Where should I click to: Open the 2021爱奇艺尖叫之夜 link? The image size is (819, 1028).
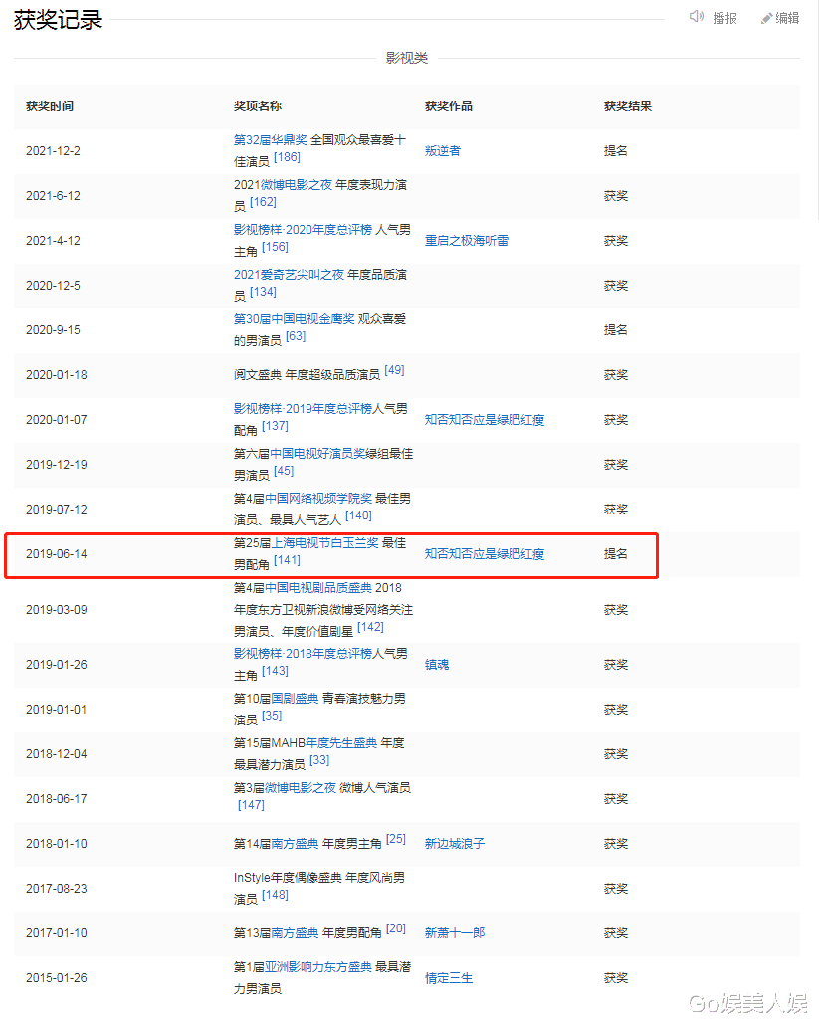pos(289,275)
